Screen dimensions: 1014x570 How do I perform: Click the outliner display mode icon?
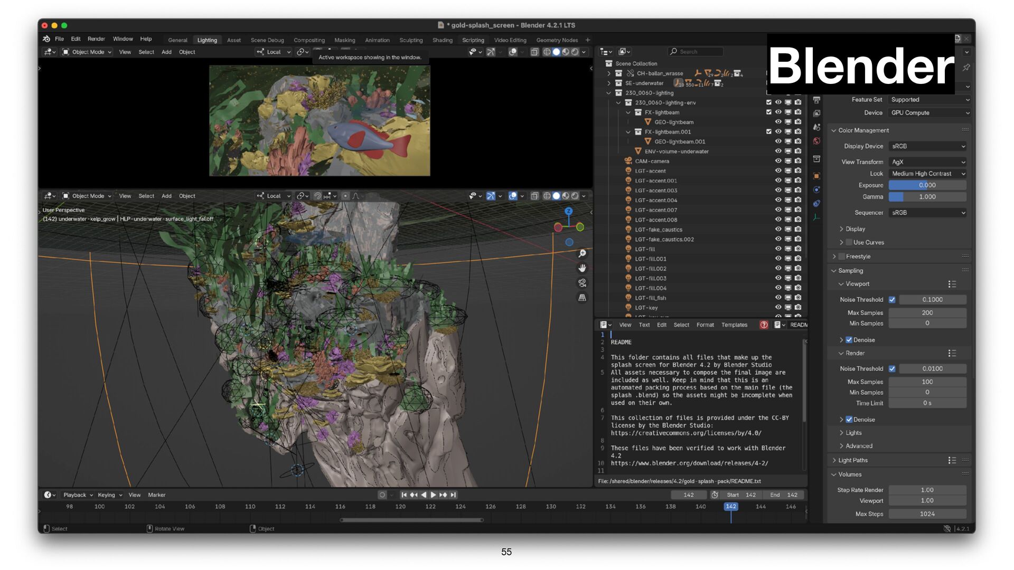[x=624, y=52]
